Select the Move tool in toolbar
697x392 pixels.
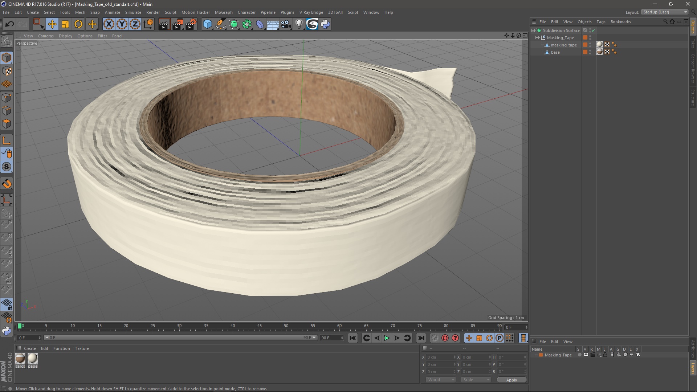tap(52, 24)
